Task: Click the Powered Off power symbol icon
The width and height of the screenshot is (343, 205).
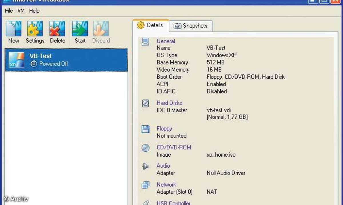Action: click(x=34, y=64)
